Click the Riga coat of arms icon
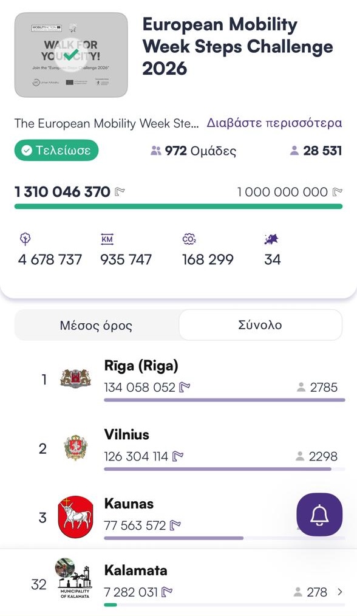The height and width of the screenshot is (616, 357). click(76, 378)
